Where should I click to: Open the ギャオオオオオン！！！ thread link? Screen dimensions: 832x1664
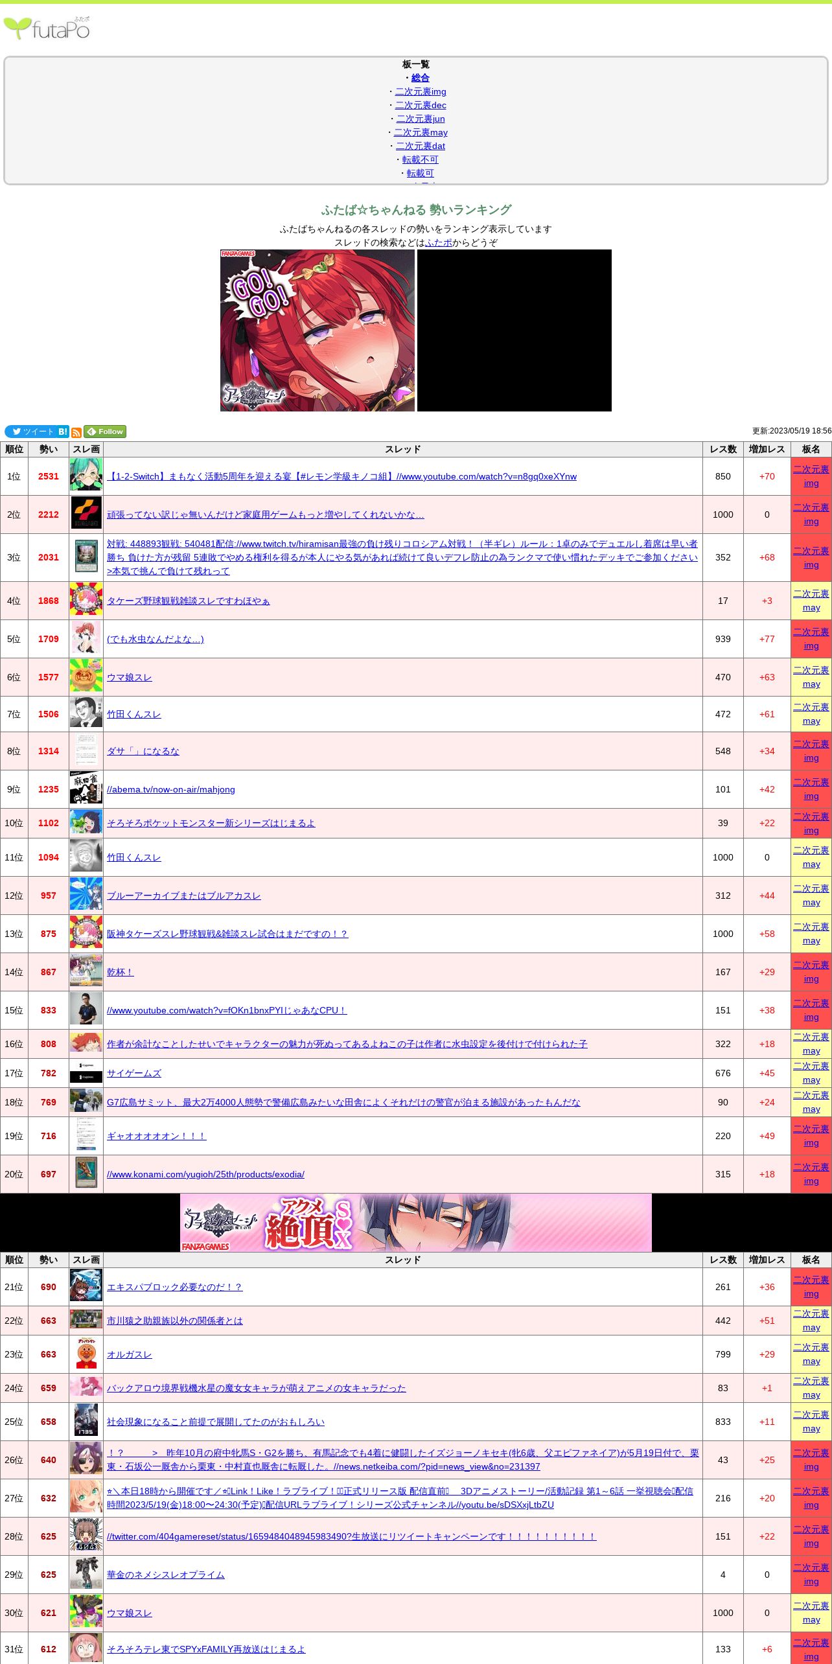[x=157, y=1136]
